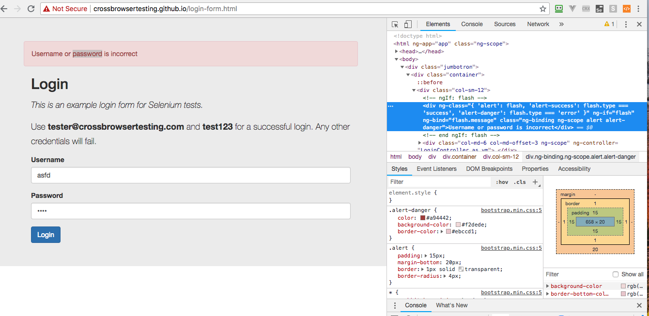
Task: Toggle the .cls classes button
Action: [x=520, y=182]
